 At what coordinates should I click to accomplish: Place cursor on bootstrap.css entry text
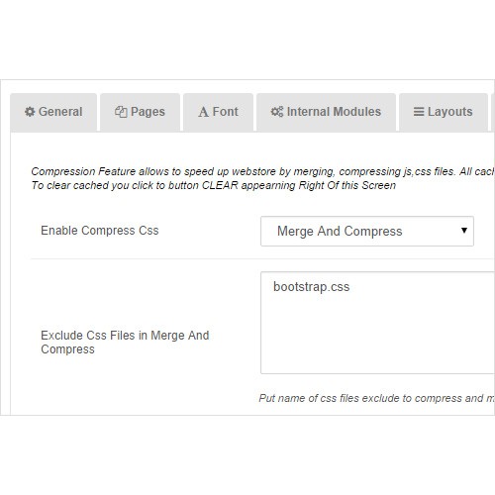(x=311, y=287)
